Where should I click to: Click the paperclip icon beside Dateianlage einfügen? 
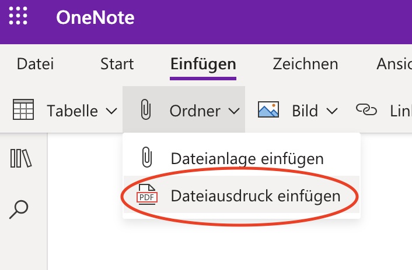[x=147, y=157]
